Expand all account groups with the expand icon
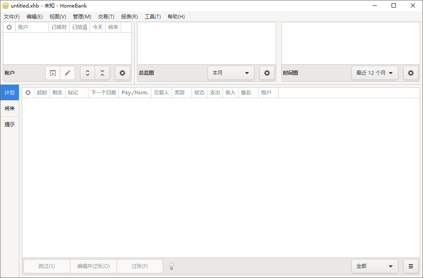Screen dimensions: 423x278 coord(88,73)
